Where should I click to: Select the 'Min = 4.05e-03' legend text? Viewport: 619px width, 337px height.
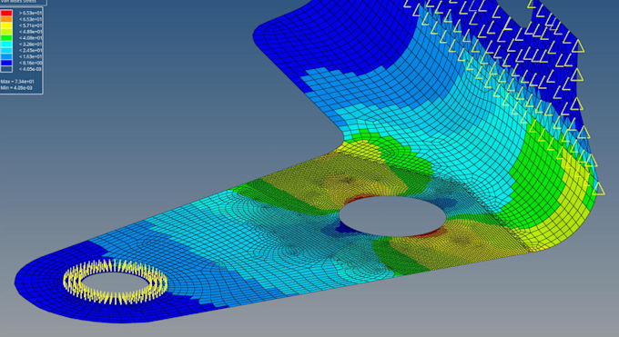pos(16,88)
